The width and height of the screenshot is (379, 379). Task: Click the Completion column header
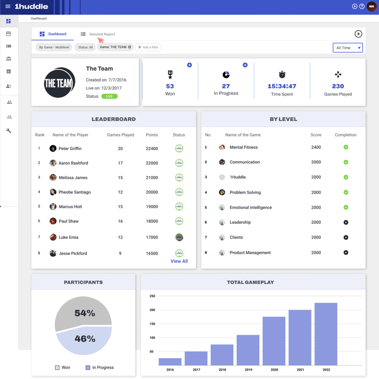coord(345,135)
